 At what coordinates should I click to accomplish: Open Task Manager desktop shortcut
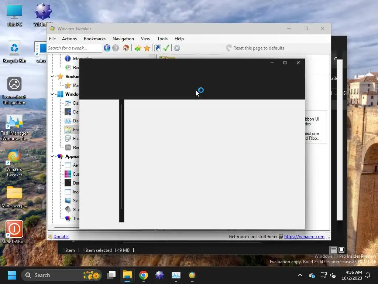pyautogui.click(x=14, y=128)
